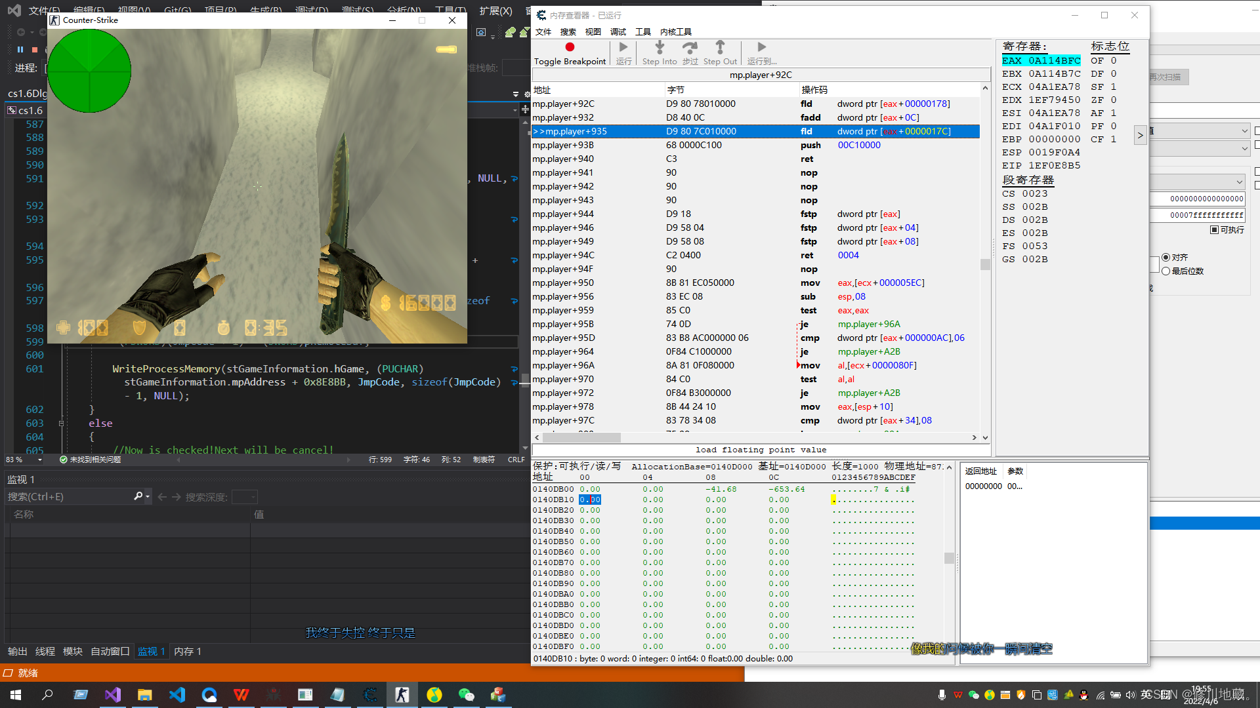Image resolution: width=1260 pixels, height=708 pixels.
Task: Click the QQ penguin tray icon
Action: tap(1083, 695)
